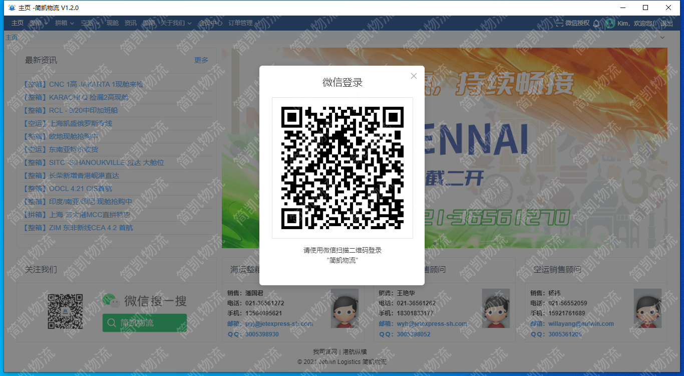
Task: Open the 主页 menu item
Action: tap(18, 23)
